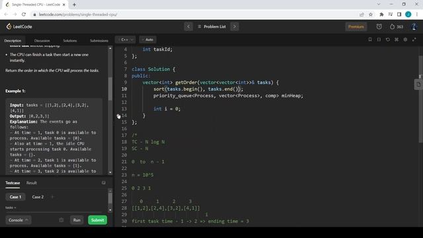Open the notes icon beside the editor
Viewport: 423px width, 238px height.
pos(418,85)
